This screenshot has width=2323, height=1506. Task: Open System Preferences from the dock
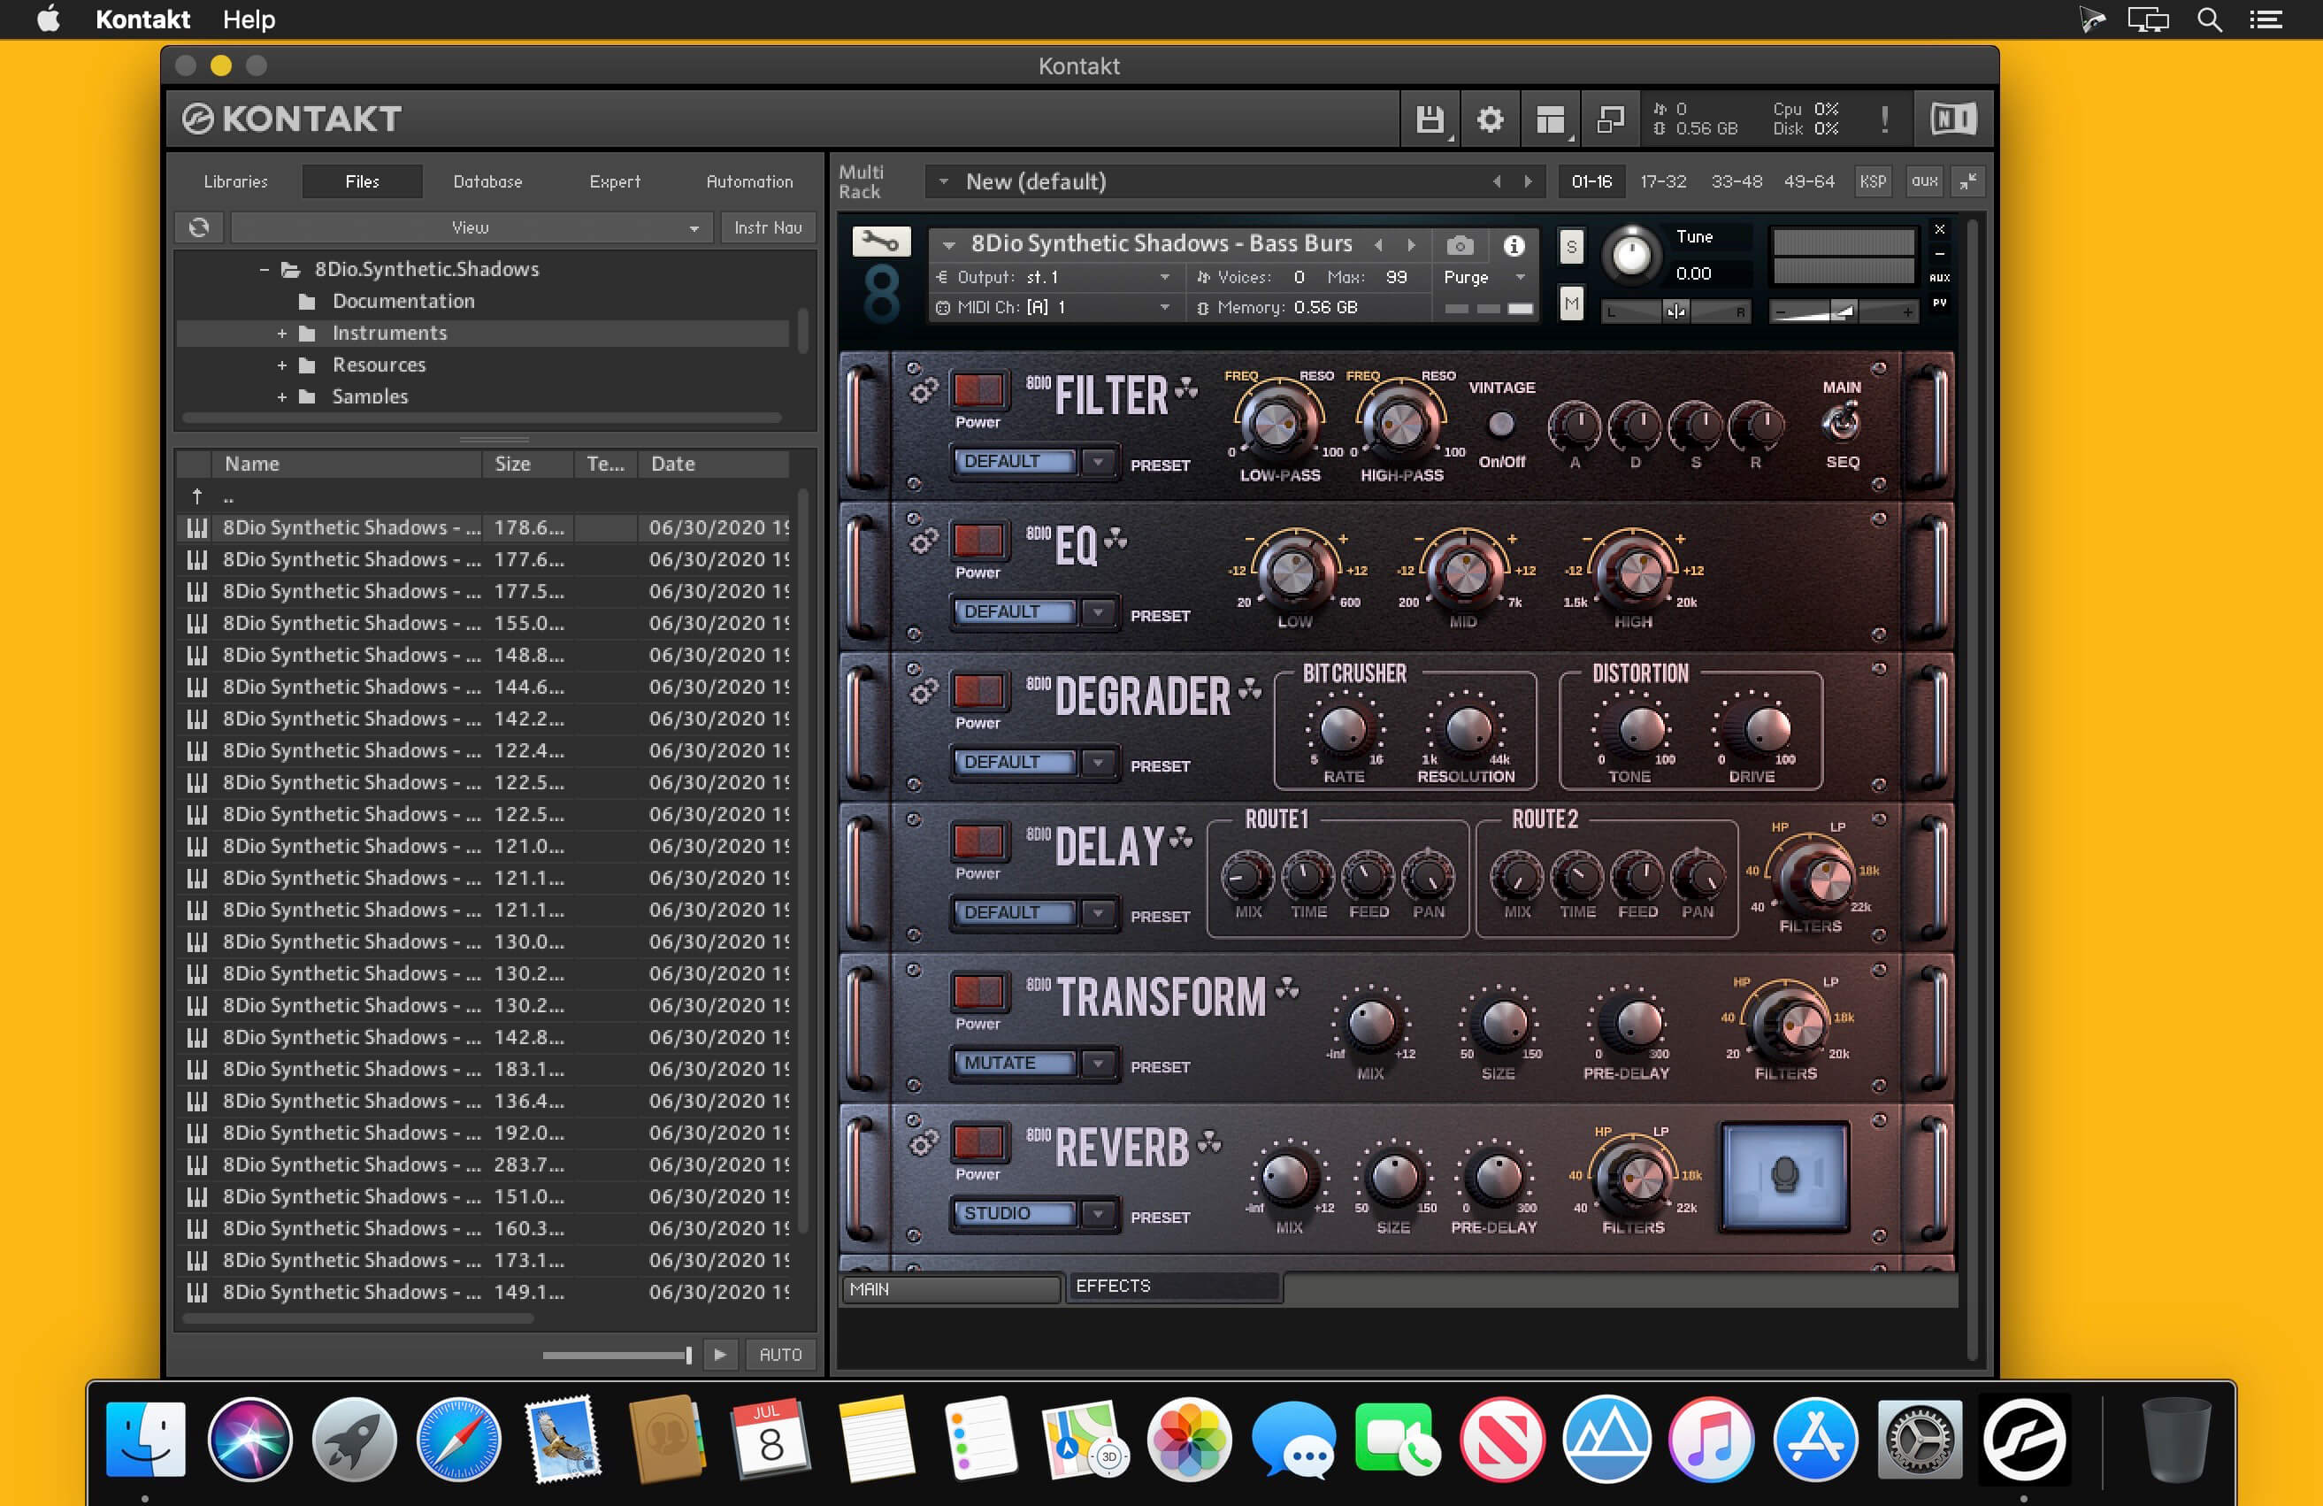pyautogui.click(x=1919, y=1439)
